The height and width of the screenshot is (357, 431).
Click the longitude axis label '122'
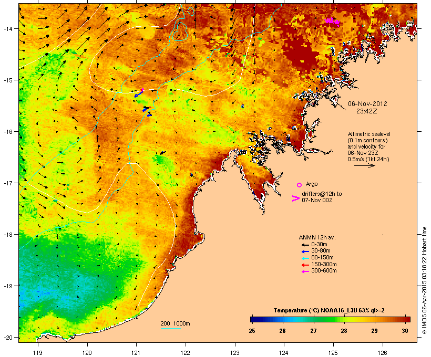click(x=186, y=353)
